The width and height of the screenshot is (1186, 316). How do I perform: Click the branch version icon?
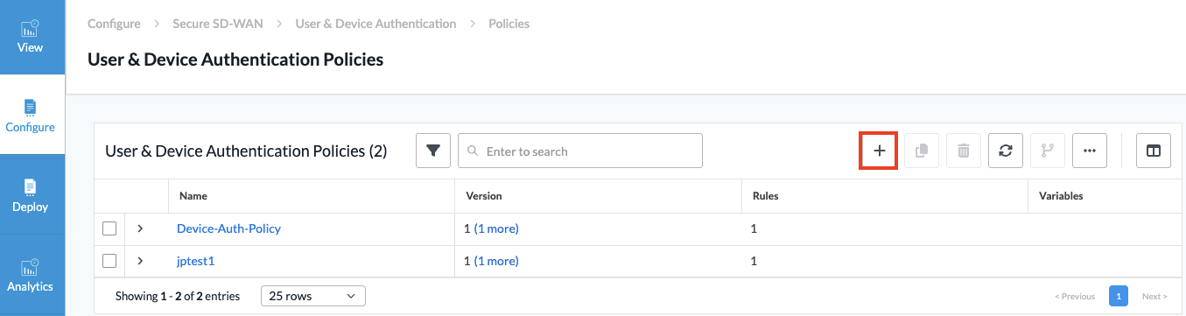click(x=1047, y=151)
